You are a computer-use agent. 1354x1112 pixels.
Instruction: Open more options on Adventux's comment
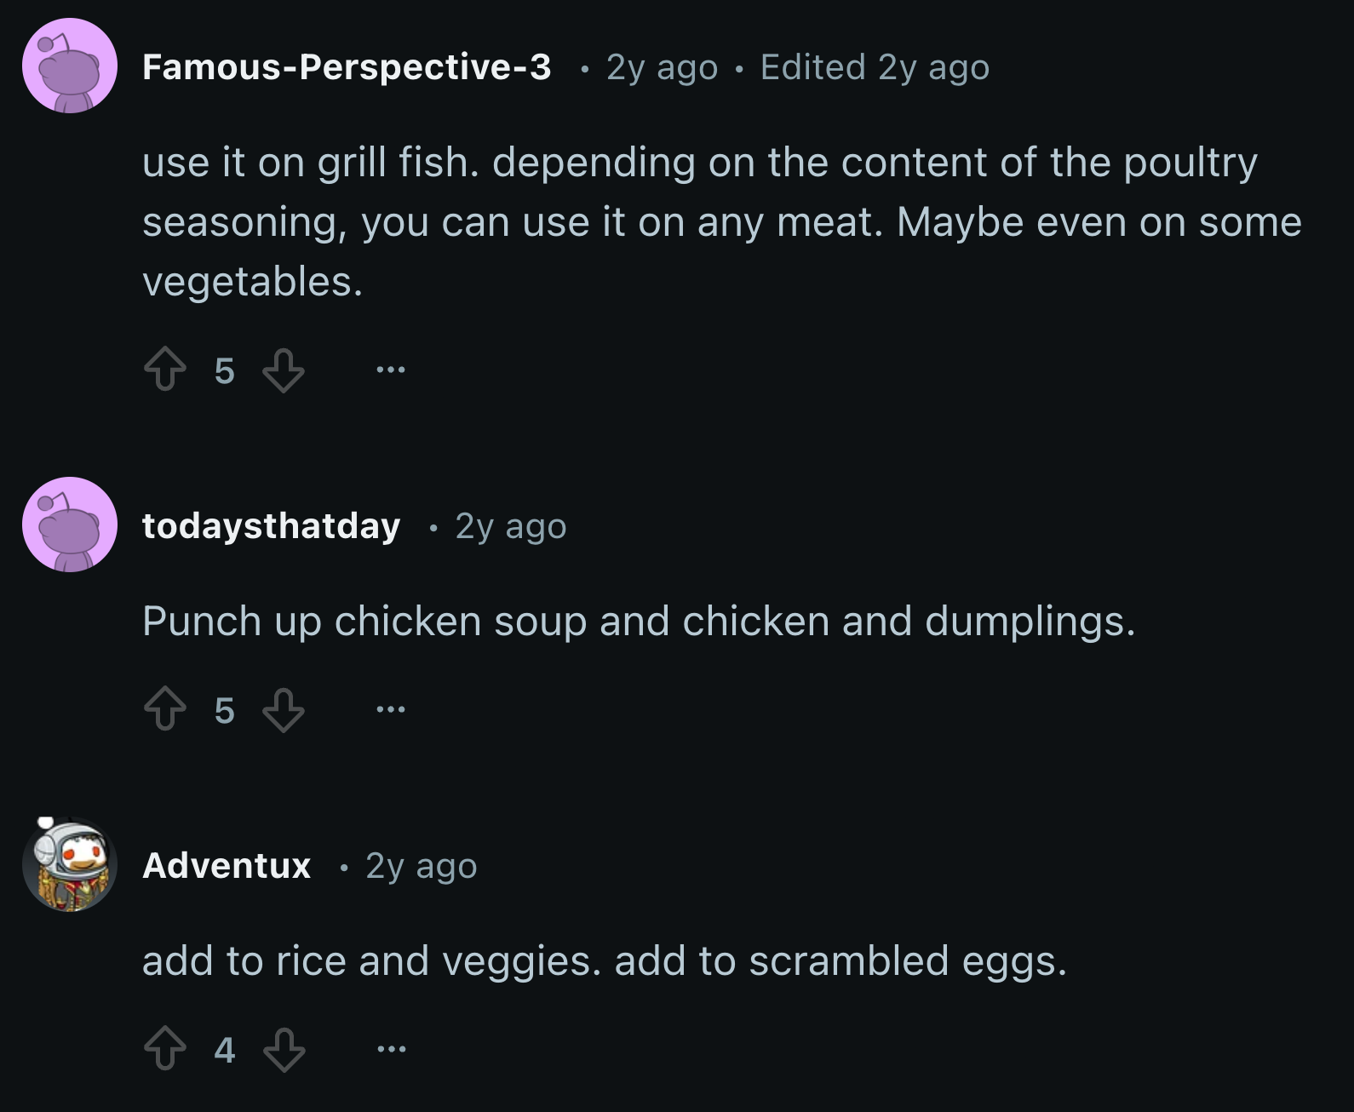click(391, 1049)
